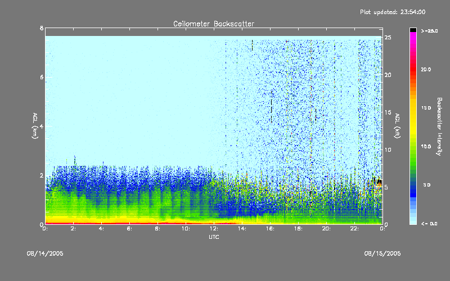This screenshot has width=450, height=281.
Task: Click the "10" tick on the kft axis
Action: pos(388,149)
